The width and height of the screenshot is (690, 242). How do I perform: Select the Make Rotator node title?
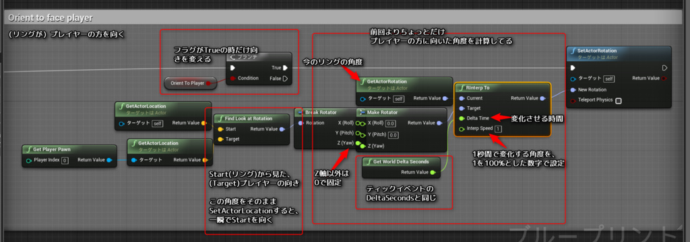(x=382, y=112)
